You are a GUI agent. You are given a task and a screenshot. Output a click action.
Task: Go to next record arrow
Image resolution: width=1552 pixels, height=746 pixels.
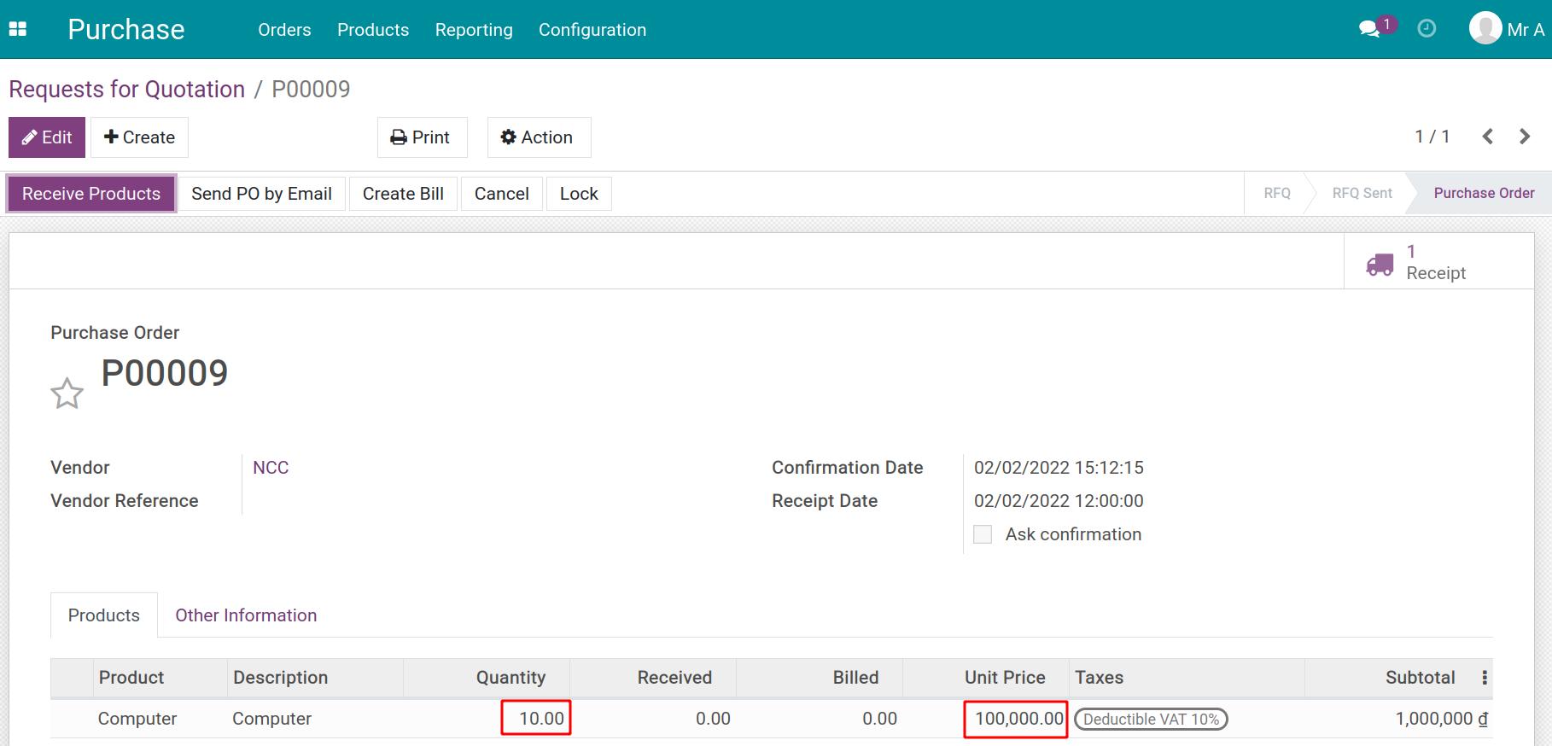[1525, 137]
